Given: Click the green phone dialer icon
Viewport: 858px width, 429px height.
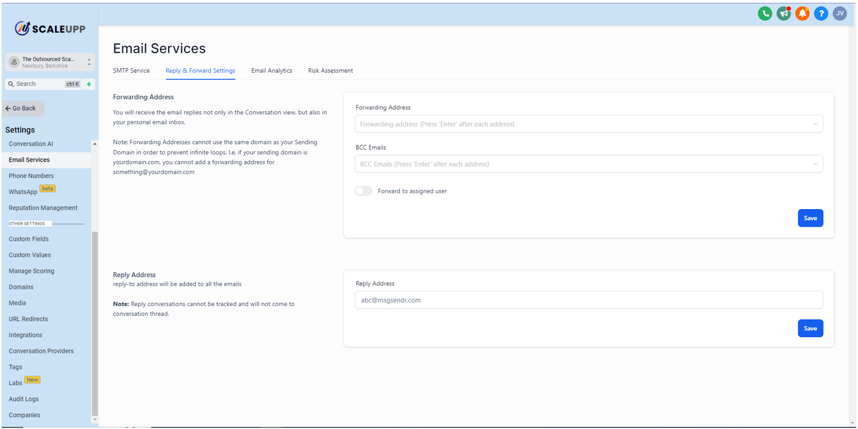Looking at the screenshot, I should [x=765, y=14].
